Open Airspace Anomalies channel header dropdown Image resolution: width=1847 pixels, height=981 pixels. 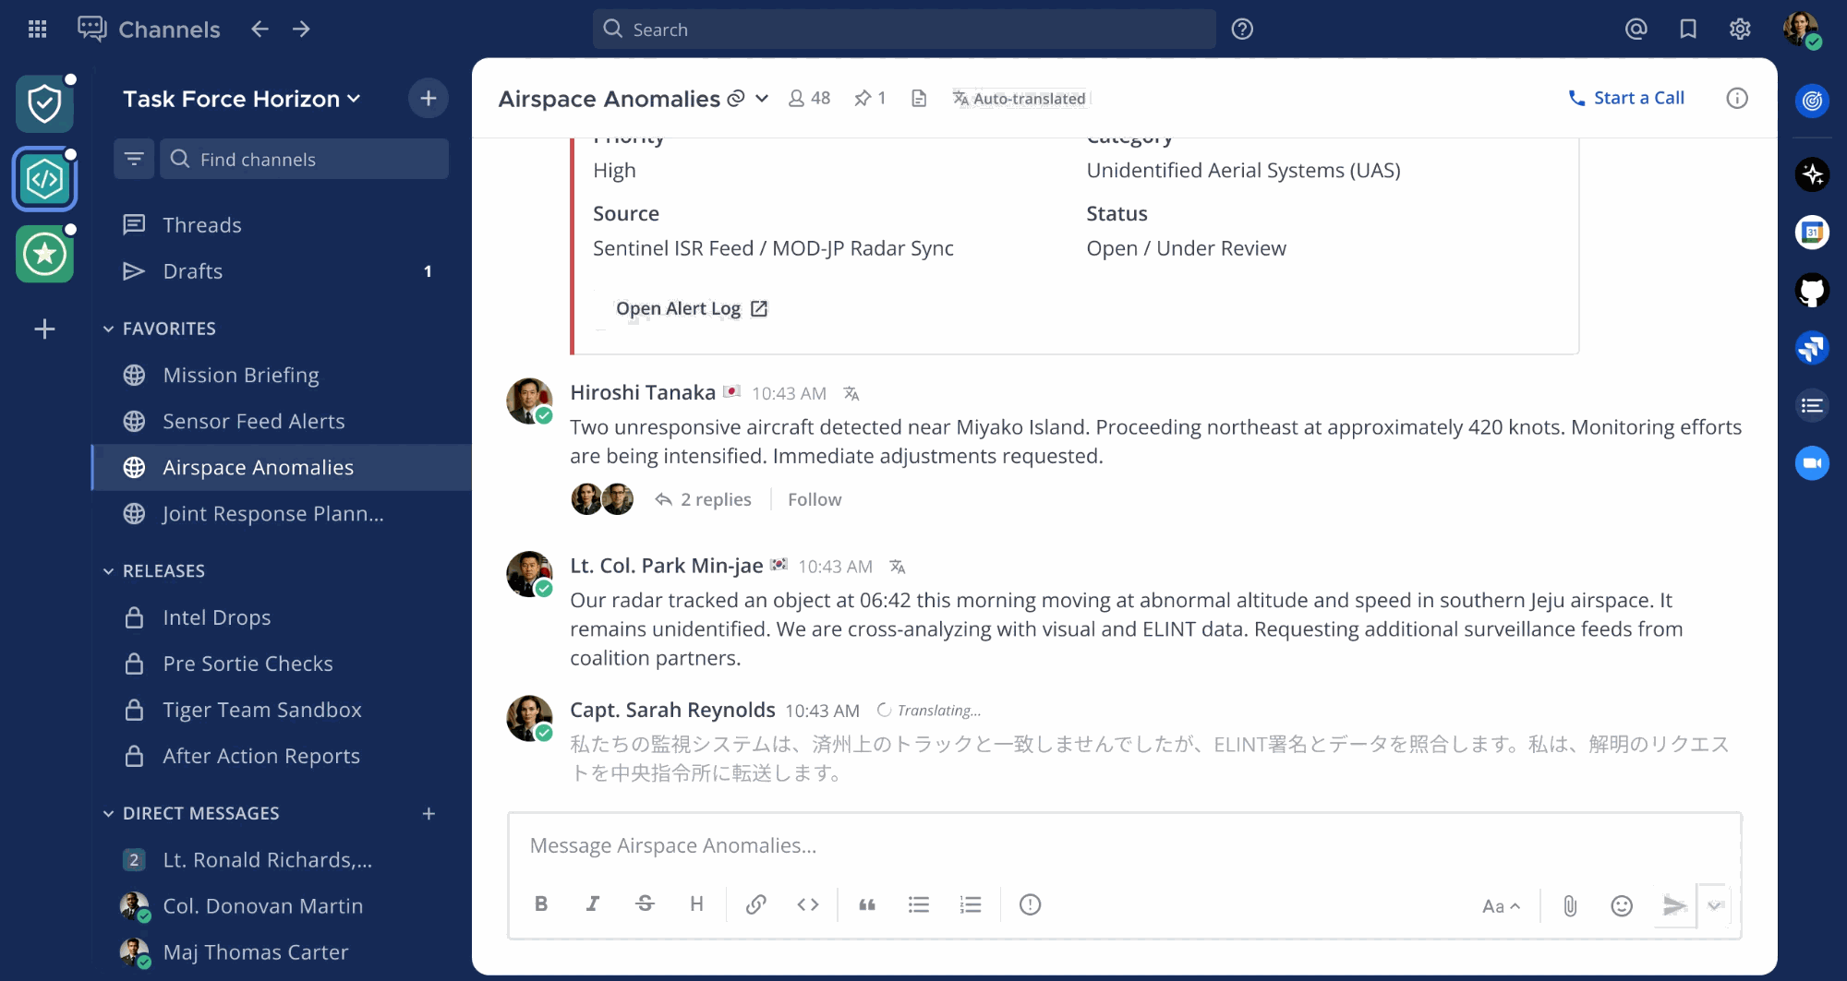point(762,98)
